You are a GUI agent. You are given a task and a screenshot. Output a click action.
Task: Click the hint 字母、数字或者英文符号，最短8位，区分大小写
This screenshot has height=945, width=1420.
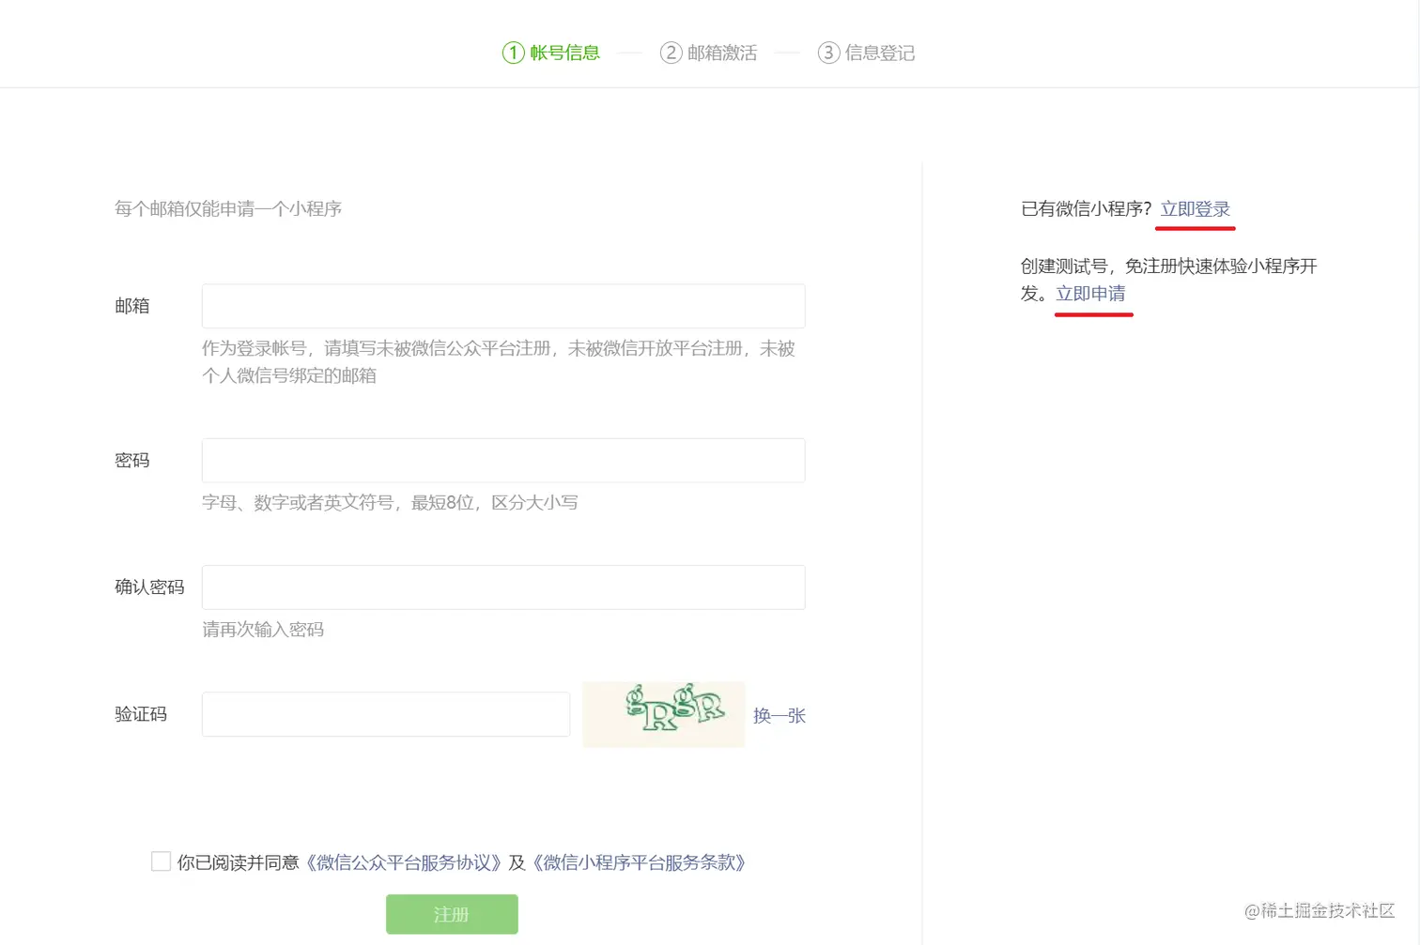pos(390,503)
